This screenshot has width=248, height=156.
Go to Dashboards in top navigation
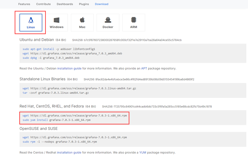pos(65,4)
